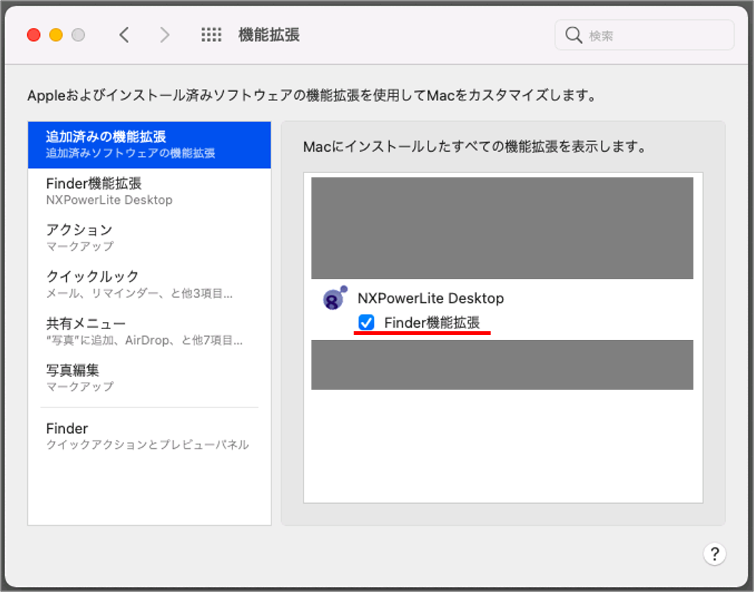Go back with the left chevron button
This screenshot has width=754, height=592.
[x=124, y=35]
